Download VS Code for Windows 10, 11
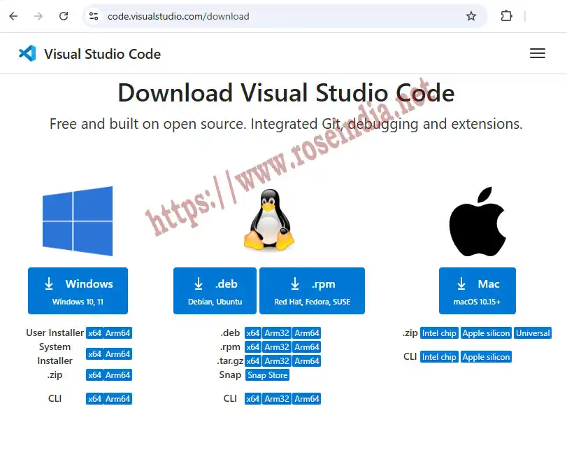Viewport: 567px width, 455px height. point(78,290)
